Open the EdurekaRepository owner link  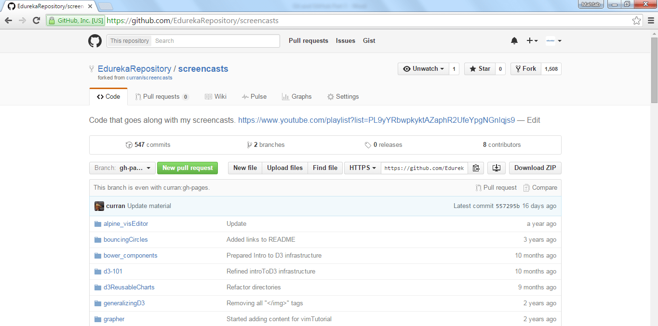134,69
